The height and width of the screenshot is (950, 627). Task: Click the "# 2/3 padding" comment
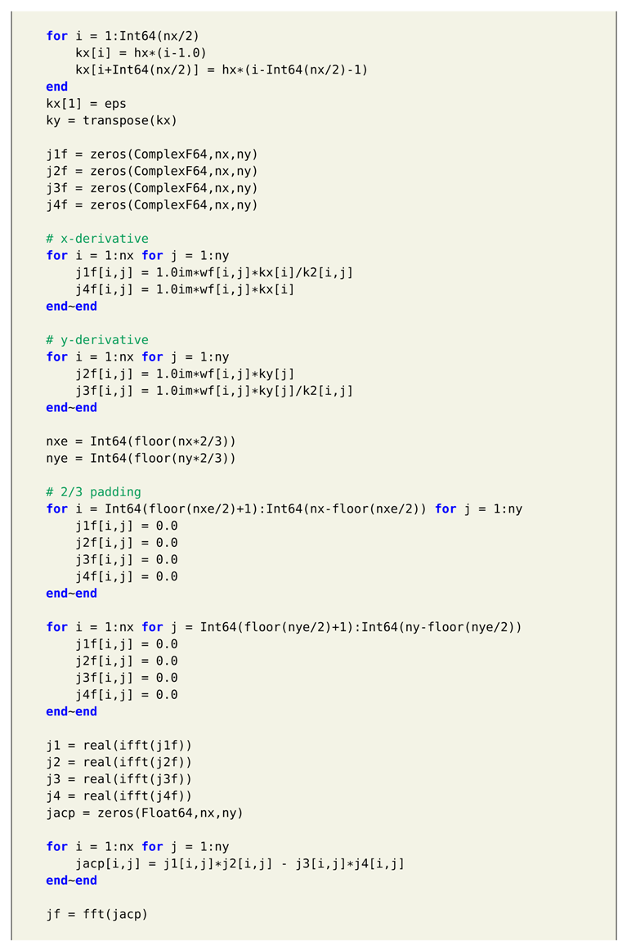click(93, 492)
